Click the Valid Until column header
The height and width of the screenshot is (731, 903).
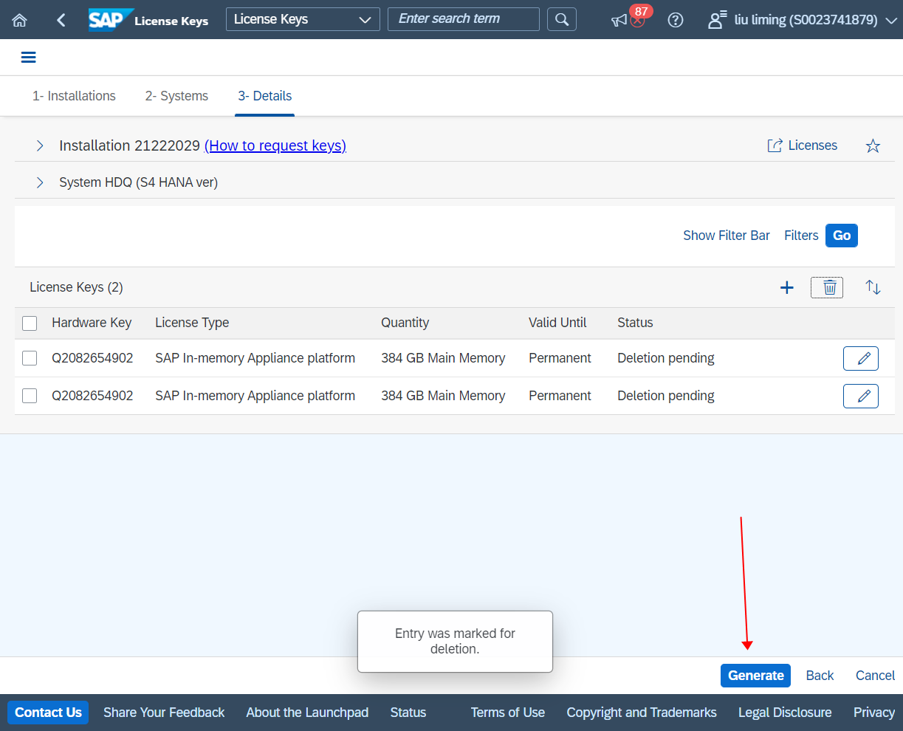pos(557,323)
